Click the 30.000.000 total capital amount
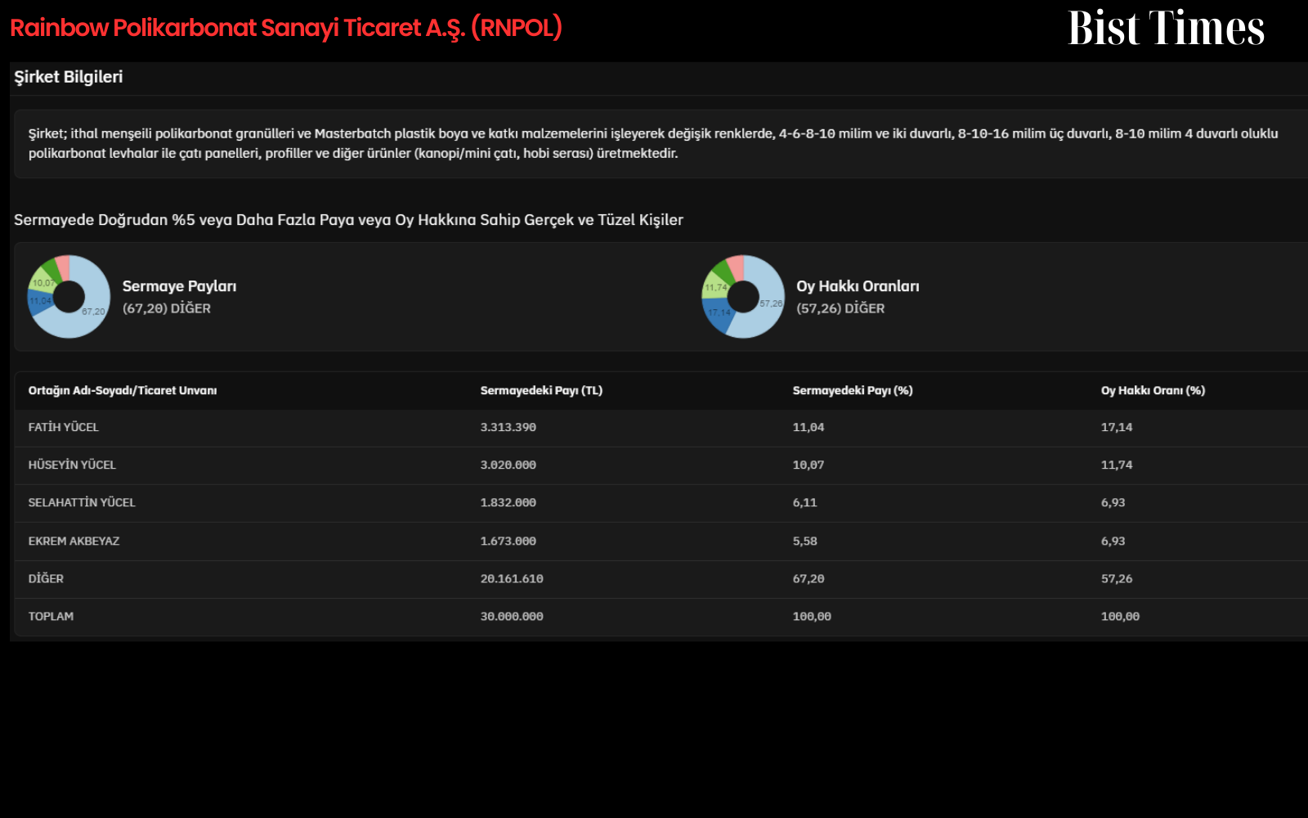Screen dimensions: 1308x818 (512, 616)
